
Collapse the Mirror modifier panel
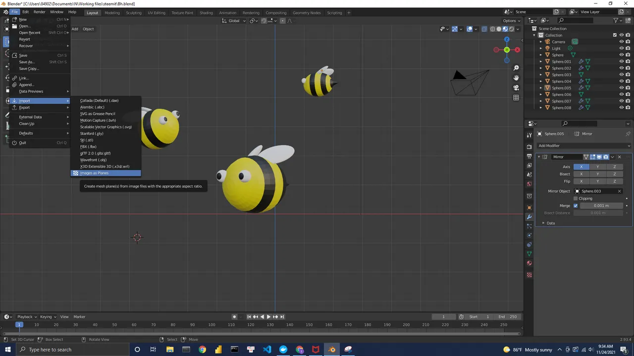click(x=538, y=157)
